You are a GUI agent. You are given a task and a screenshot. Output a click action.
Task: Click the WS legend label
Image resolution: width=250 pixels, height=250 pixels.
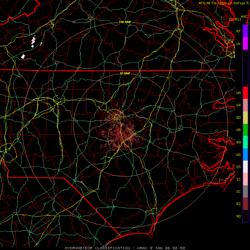238,154
